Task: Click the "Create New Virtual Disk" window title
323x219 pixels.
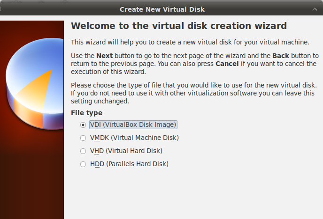Action: [162, 9]
